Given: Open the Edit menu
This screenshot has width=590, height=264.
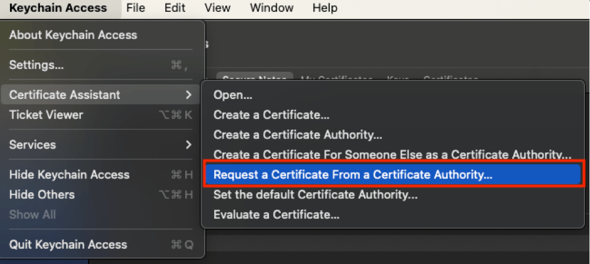Looking at the screenshot, I should pos(175,8).
